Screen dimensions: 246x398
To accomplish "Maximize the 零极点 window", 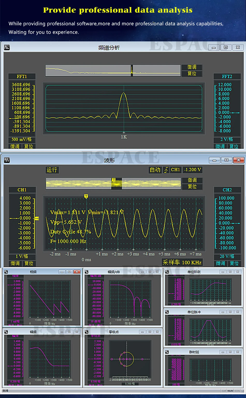I will [x=150, y=332].
